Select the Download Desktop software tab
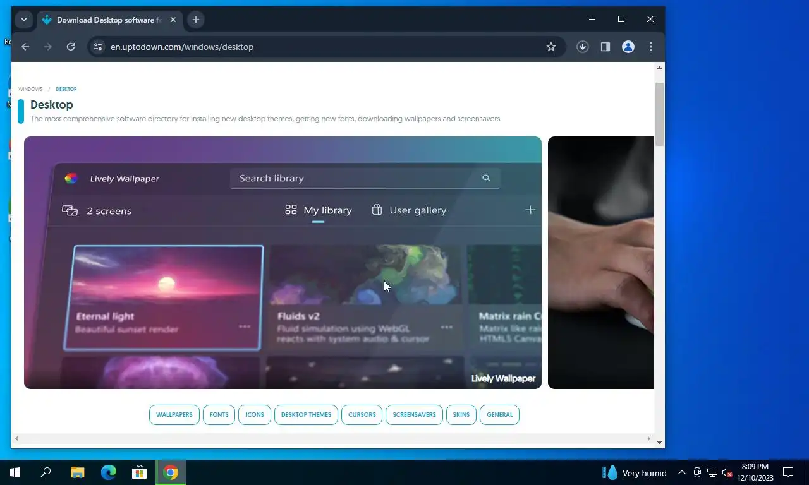This screenshot has height=485, width=809. coord(109,20)
